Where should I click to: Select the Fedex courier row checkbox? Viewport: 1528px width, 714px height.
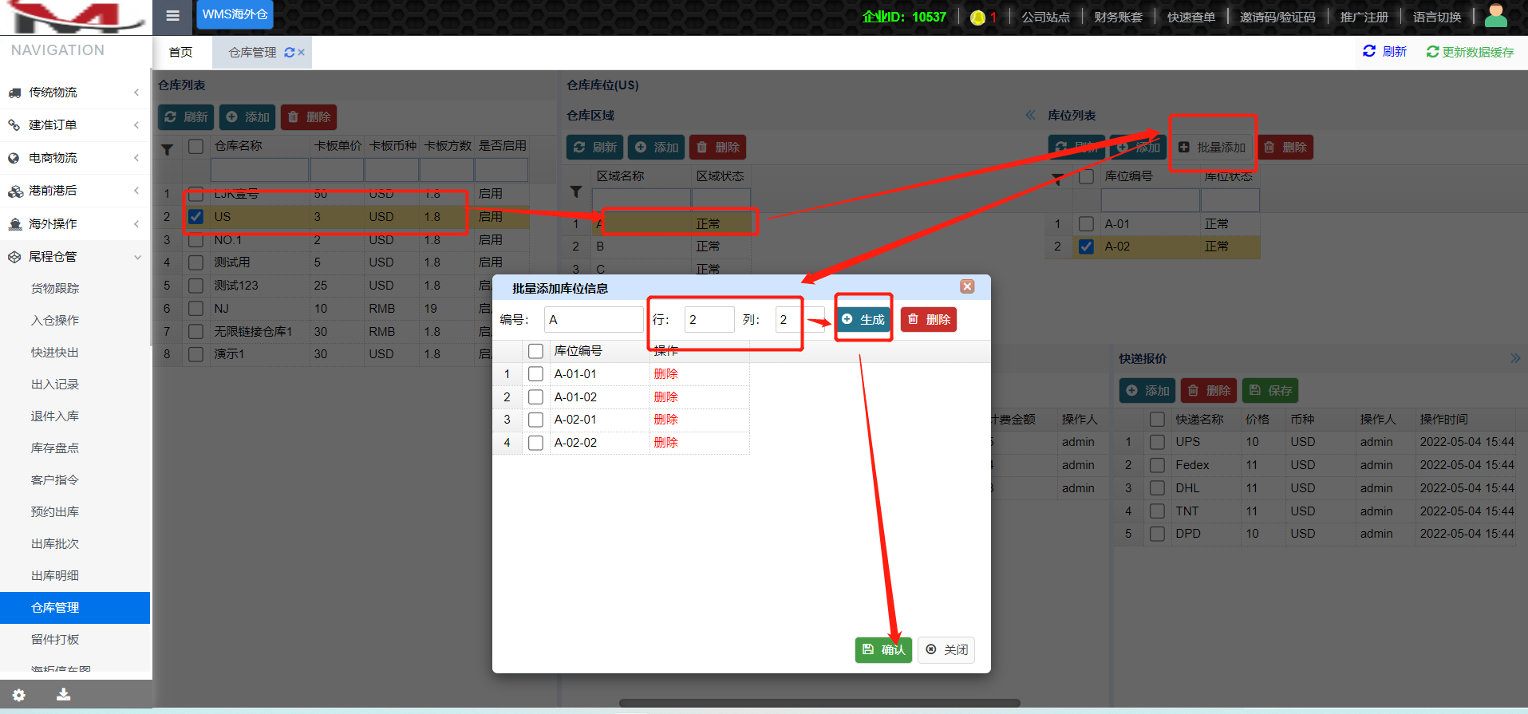point(1157,465)
